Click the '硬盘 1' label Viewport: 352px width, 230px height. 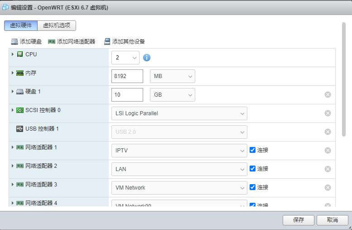(x=33, y=92)
